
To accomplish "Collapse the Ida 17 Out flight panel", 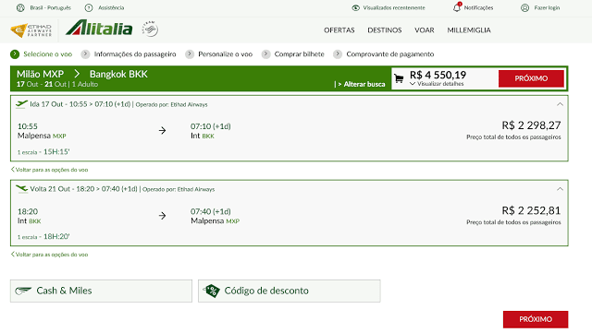I will pyautogui.click(x=560, y=104).
